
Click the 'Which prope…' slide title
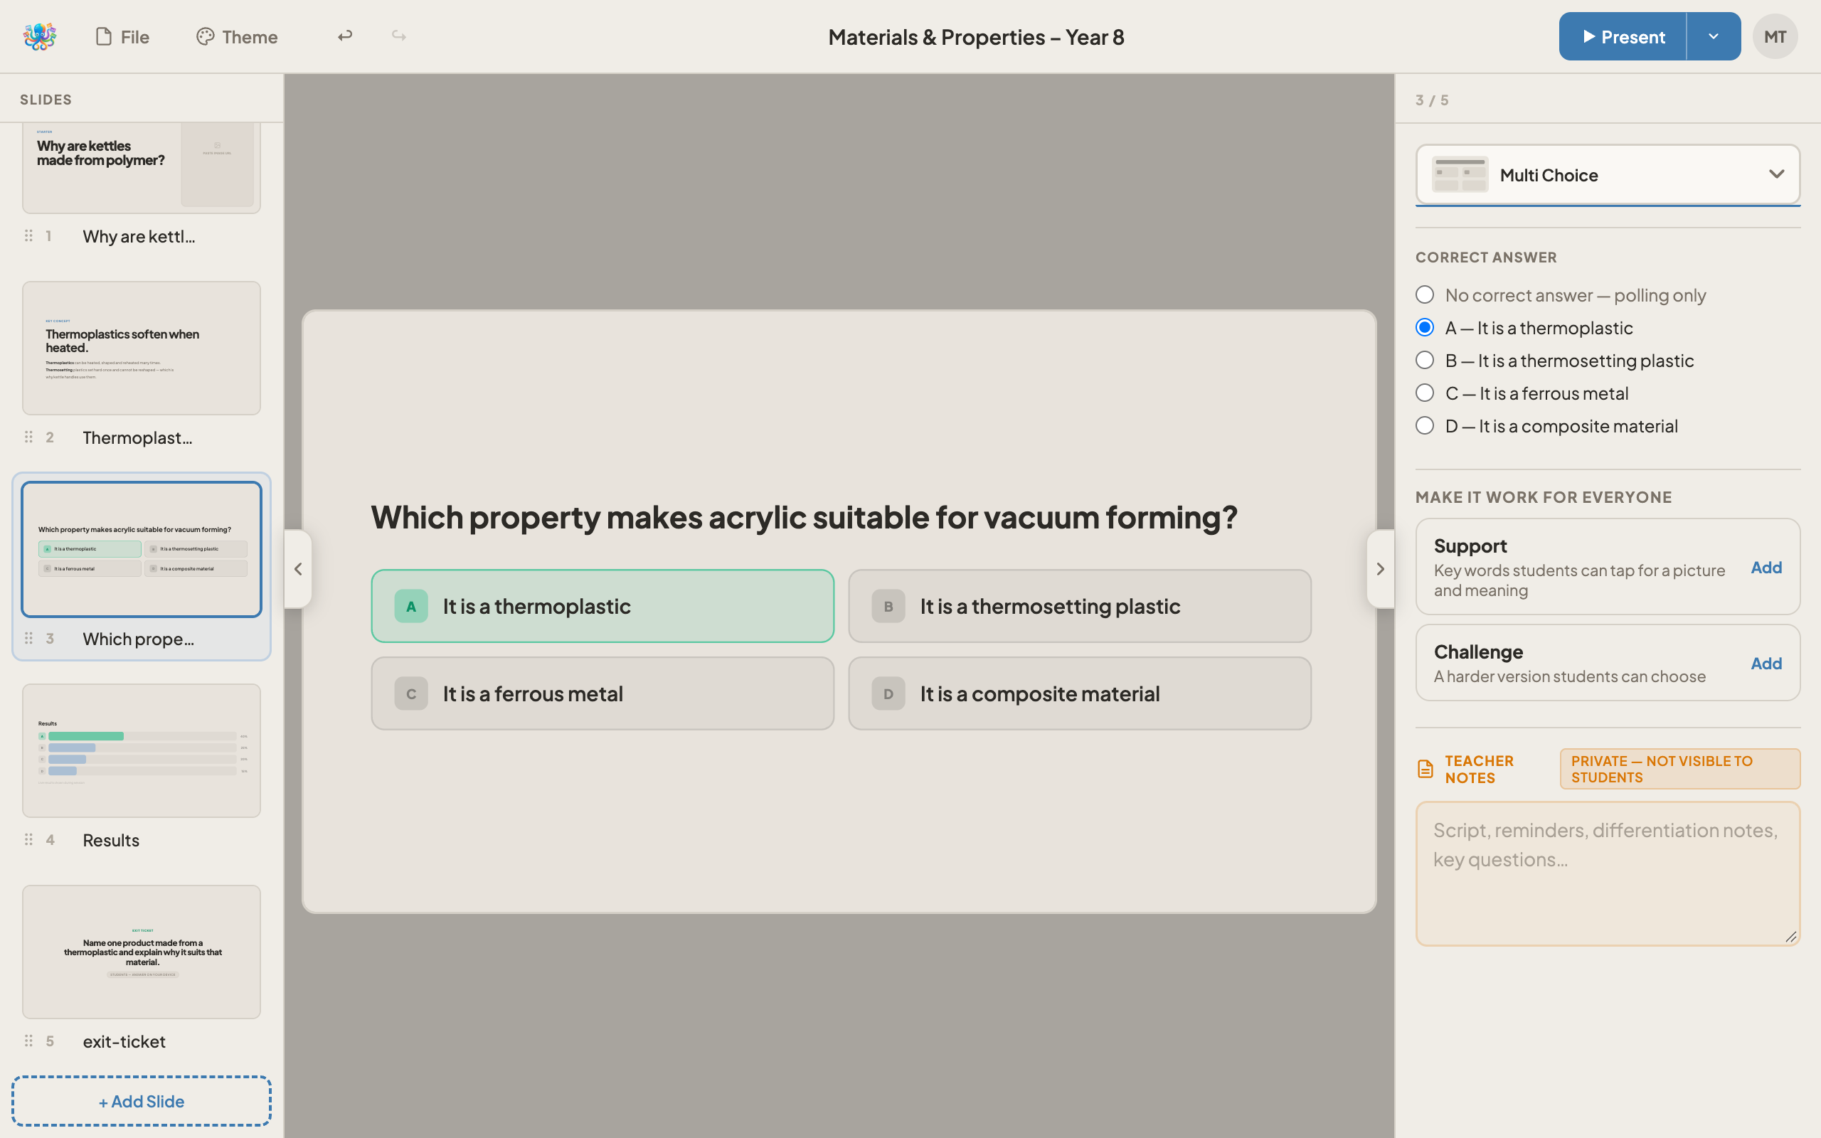[139, 639]
